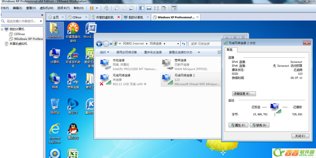Toggle the unity mode view icon
This screenshot has width=316, height=158.
pyautogui.click(x=164, y=8)
